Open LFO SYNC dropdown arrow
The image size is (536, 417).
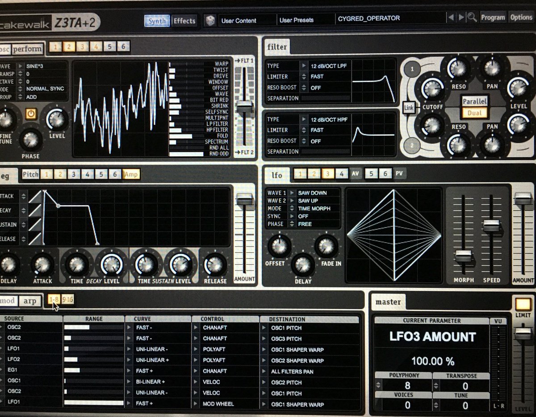click(292, 216)
